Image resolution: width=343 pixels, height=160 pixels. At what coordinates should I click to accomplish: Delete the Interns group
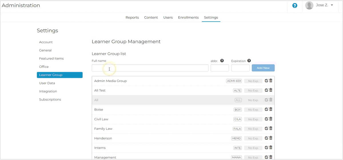click(x=271, y=147)
